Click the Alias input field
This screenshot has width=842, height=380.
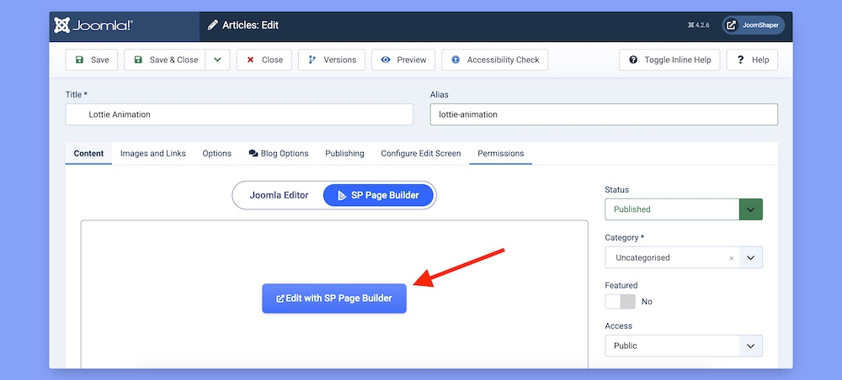tap(603, 114)
